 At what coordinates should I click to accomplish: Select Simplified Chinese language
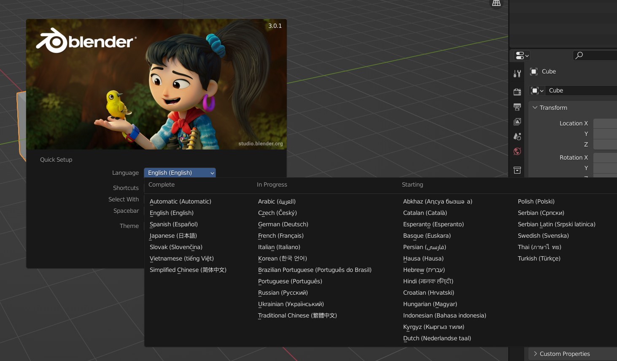pos(188,270)
